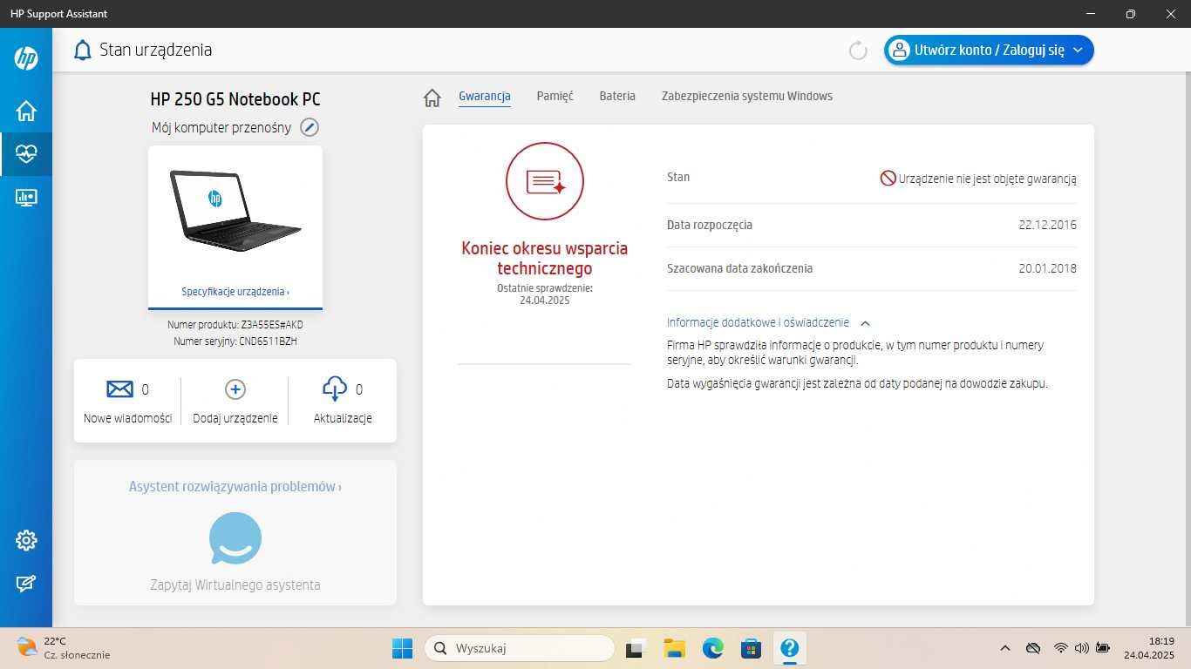
Task: Click HP Support Assistant taskbar icon
Action: (789, 648)
